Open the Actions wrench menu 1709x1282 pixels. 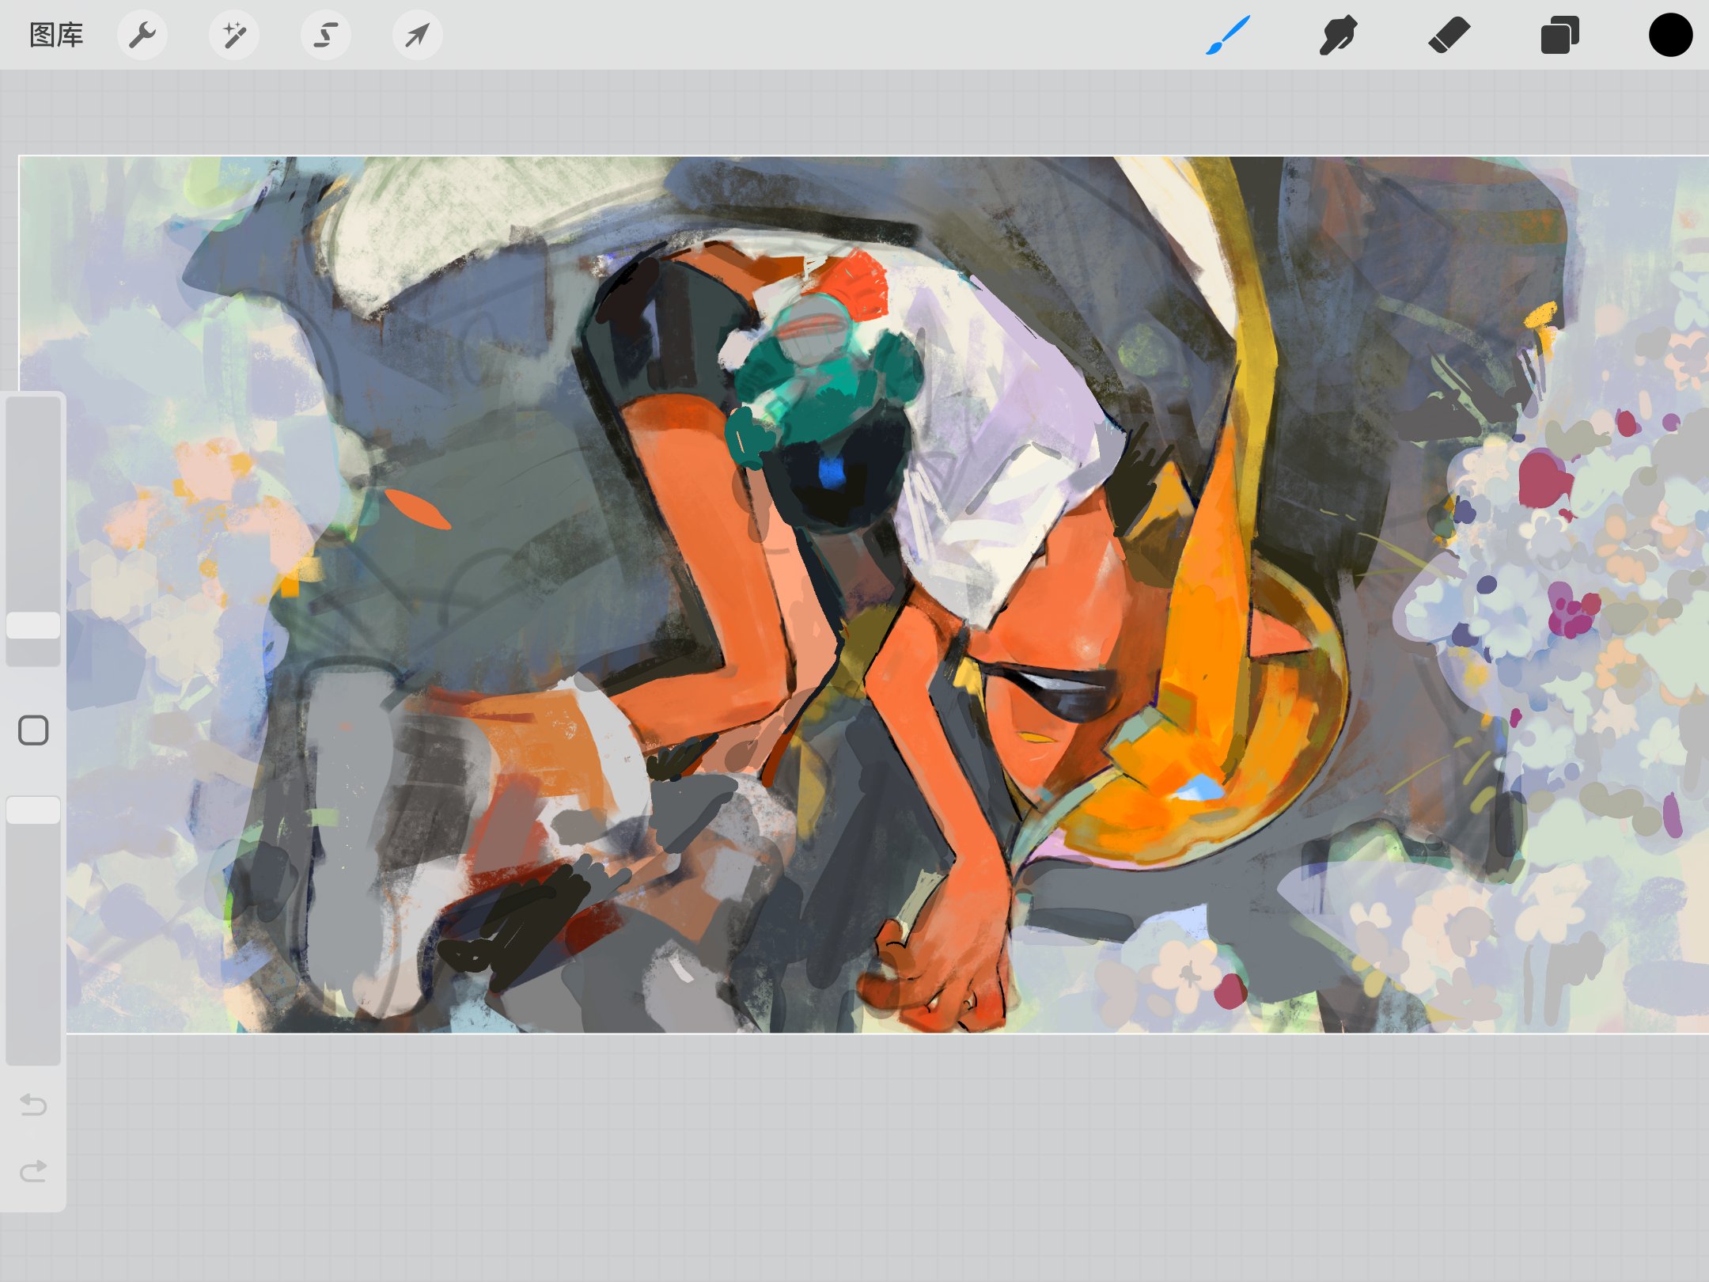(142, 35)
